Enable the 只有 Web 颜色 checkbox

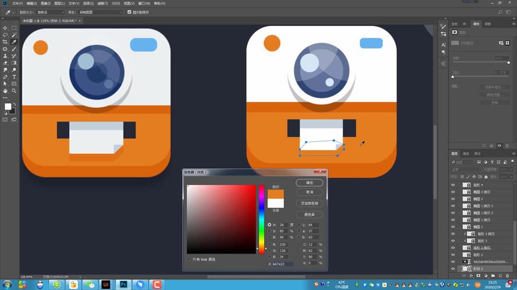(189, 259)
